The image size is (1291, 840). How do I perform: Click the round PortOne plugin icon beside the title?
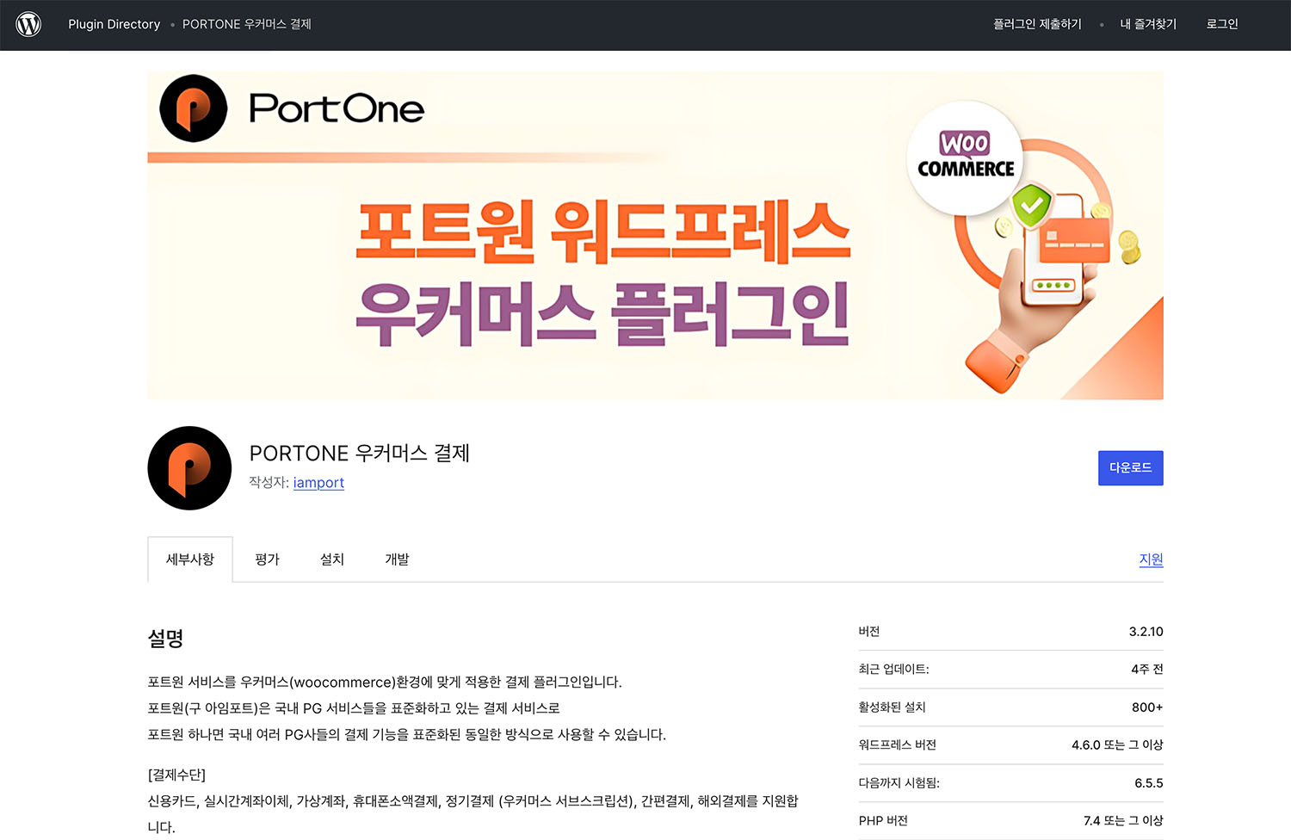[x=189, y=468]
